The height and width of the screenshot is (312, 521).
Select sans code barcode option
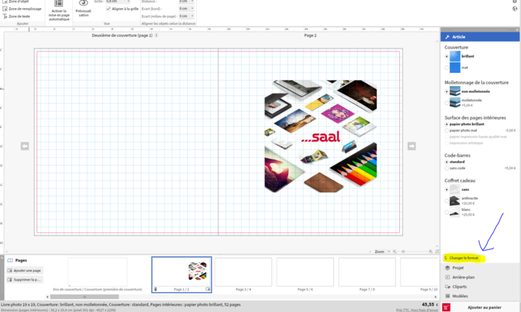coord(447,168)
